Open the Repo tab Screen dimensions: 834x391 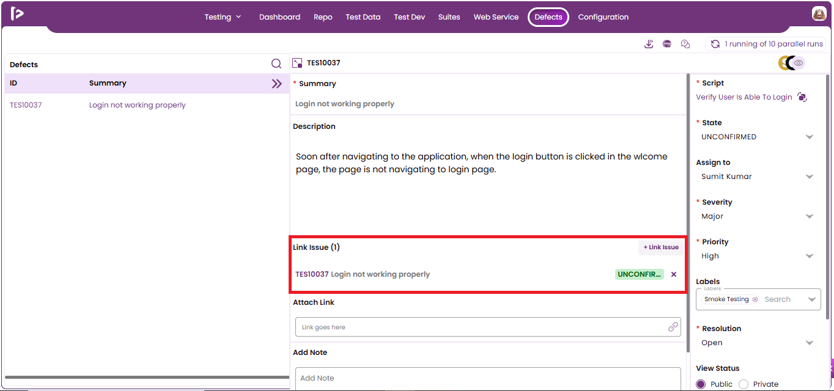[323, 17]
